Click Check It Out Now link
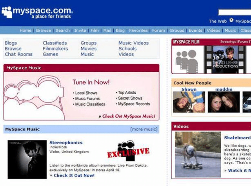This screenshot has height=186, width=251. 74,175
